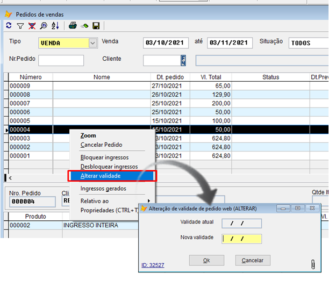Click the printer icon
This screenshot has height=281, width=329.
[x=72, y=25]
